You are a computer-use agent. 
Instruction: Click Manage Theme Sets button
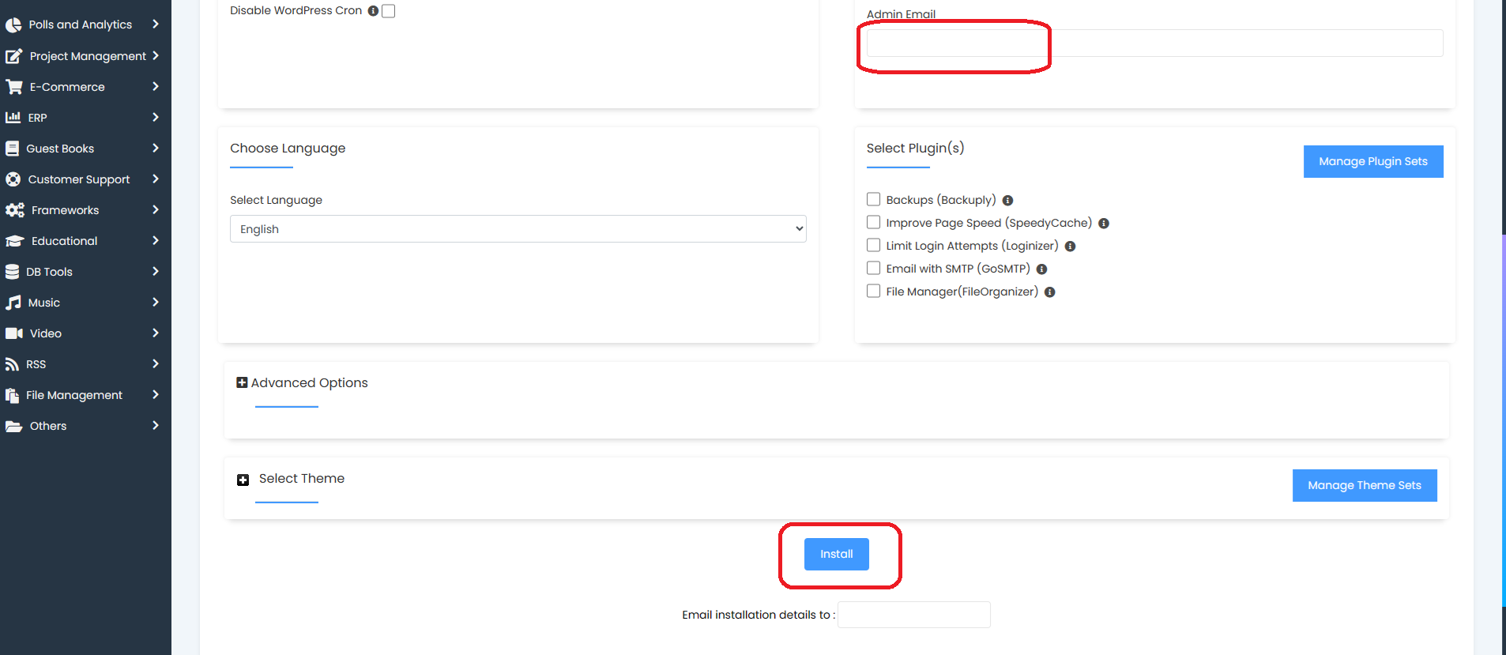[1365, 485]
